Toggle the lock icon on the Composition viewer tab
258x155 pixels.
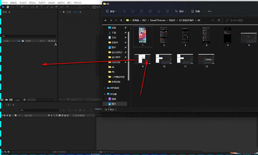point(64,12)
